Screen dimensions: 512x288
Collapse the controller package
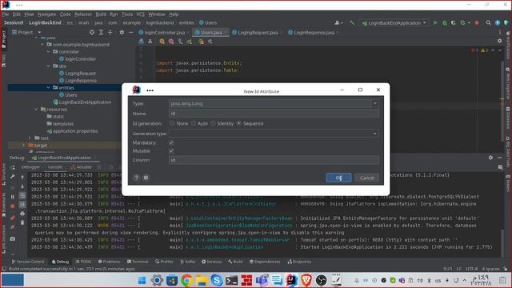[x=48, y=51]
